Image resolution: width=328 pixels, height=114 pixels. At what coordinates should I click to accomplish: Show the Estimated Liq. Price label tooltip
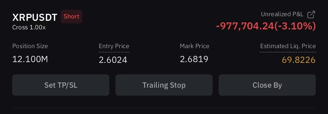(288, 46)
